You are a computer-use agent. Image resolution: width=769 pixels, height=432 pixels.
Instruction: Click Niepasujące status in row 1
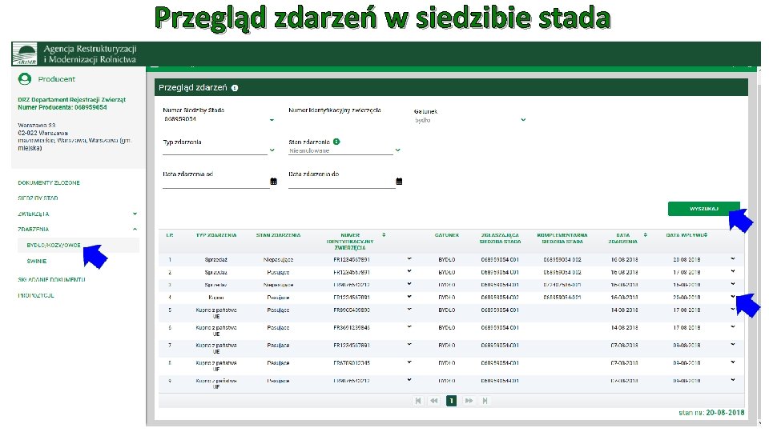pyautogui.click(x=278, y=259)
